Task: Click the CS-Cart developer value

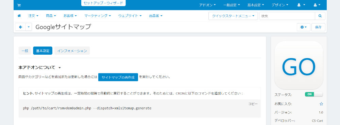Action: 318,121
